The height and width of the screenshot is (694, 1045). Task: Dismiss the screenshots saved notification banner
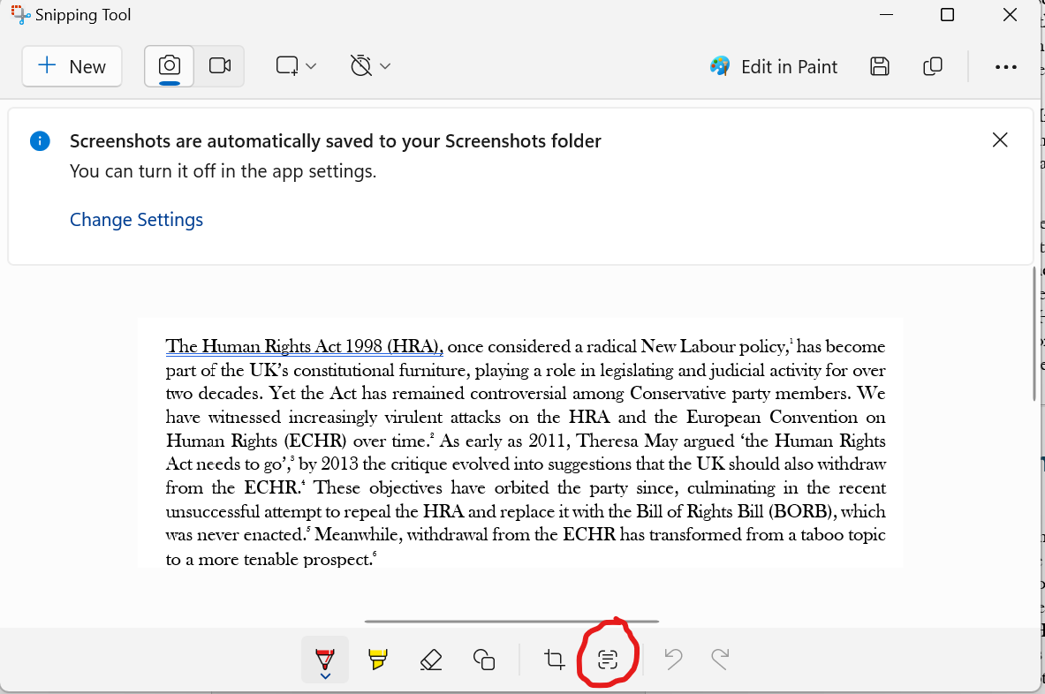[1000, 140]
